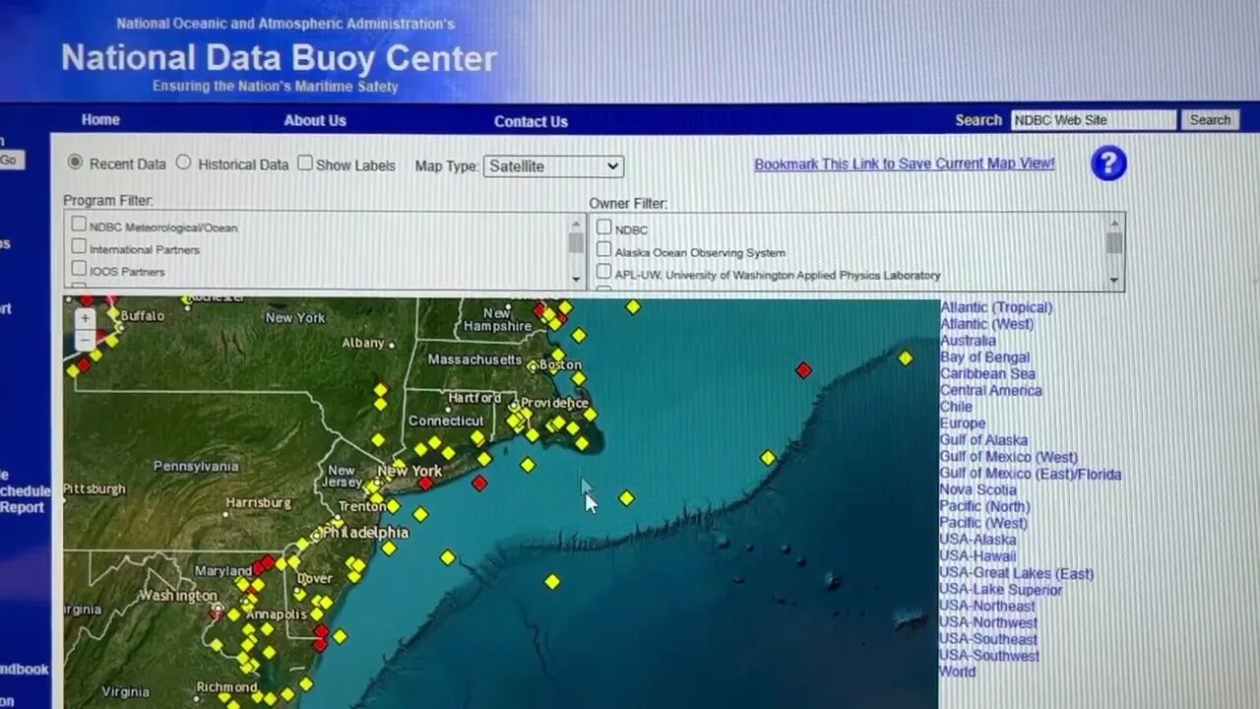Select the yellow buoy marker nearest the map's eastern edge
The image size is (1260, 709).
(x=906, y=358)
